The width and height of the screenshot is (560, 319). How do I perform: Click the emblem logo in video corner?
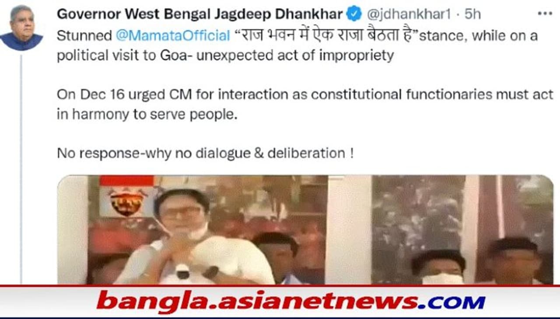click(x=127, y=201)
